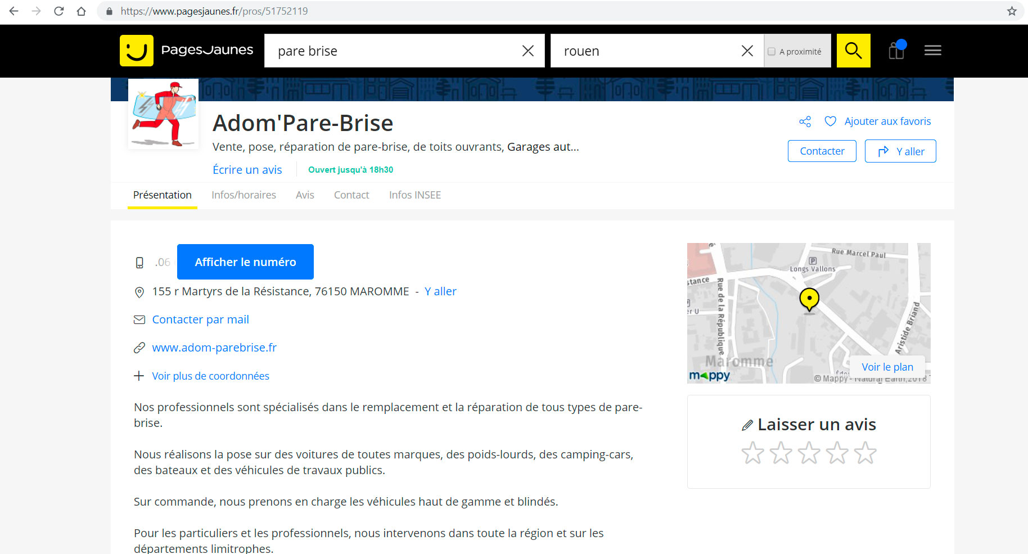Click the Contacter button
The image size is (1028, 554).
point(822,151)
